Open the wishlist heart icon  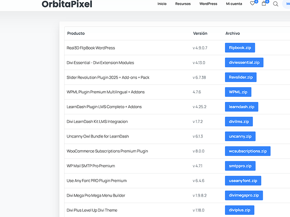253,4
